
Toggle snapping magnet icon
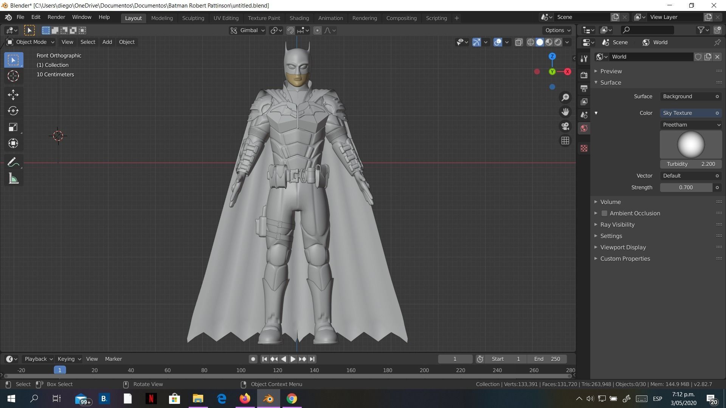[x=290, y=31]
